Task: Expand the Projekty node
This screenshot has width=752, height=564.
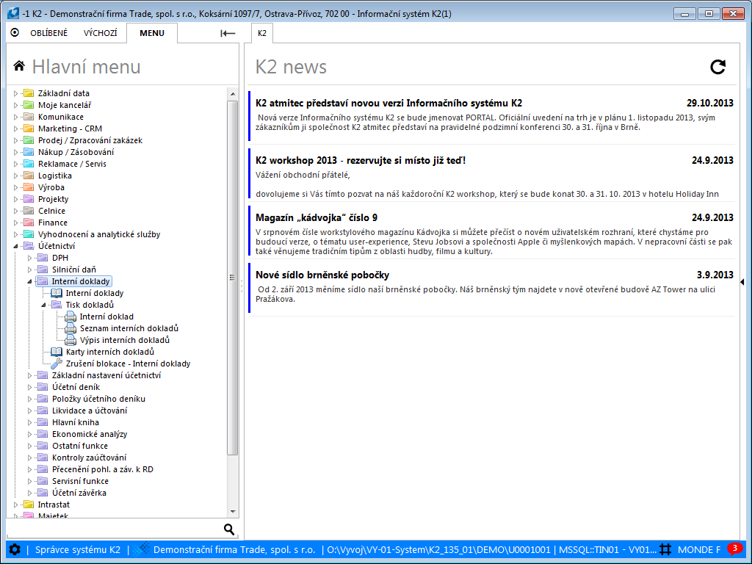Action: [x=15, y=199]
